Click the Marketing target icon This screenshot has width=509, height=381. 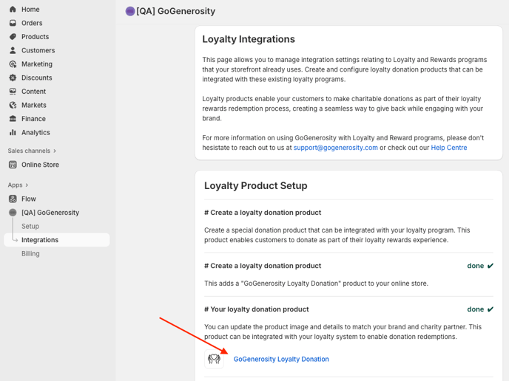pos(13,64)
